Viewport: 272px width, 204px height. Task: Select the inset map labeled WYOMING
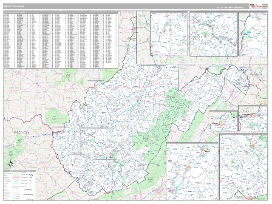click(x=244, y=167)
